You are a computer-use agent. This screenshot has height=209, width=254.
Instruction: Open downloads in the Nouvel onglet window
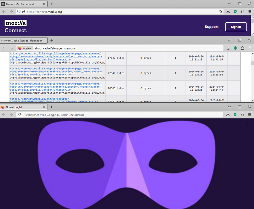(228, 114)
